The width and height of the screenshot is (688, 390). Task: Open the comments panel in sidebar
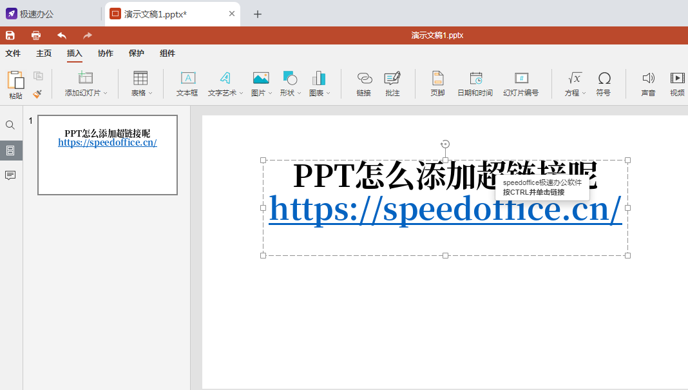pos(10,176)
